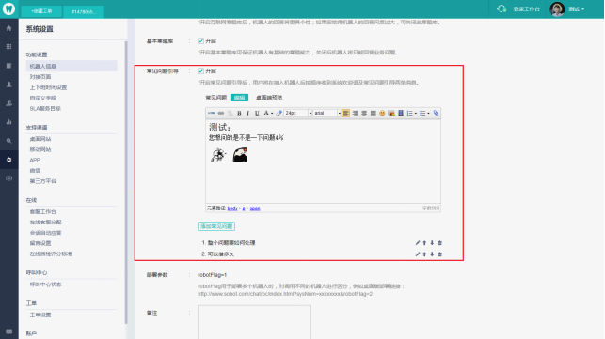Insert an image with the picture tool
The image size is (605, 339).
click(x=391, y=113)
